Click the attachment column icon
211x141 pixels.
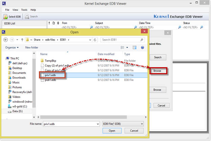[58, 23]
